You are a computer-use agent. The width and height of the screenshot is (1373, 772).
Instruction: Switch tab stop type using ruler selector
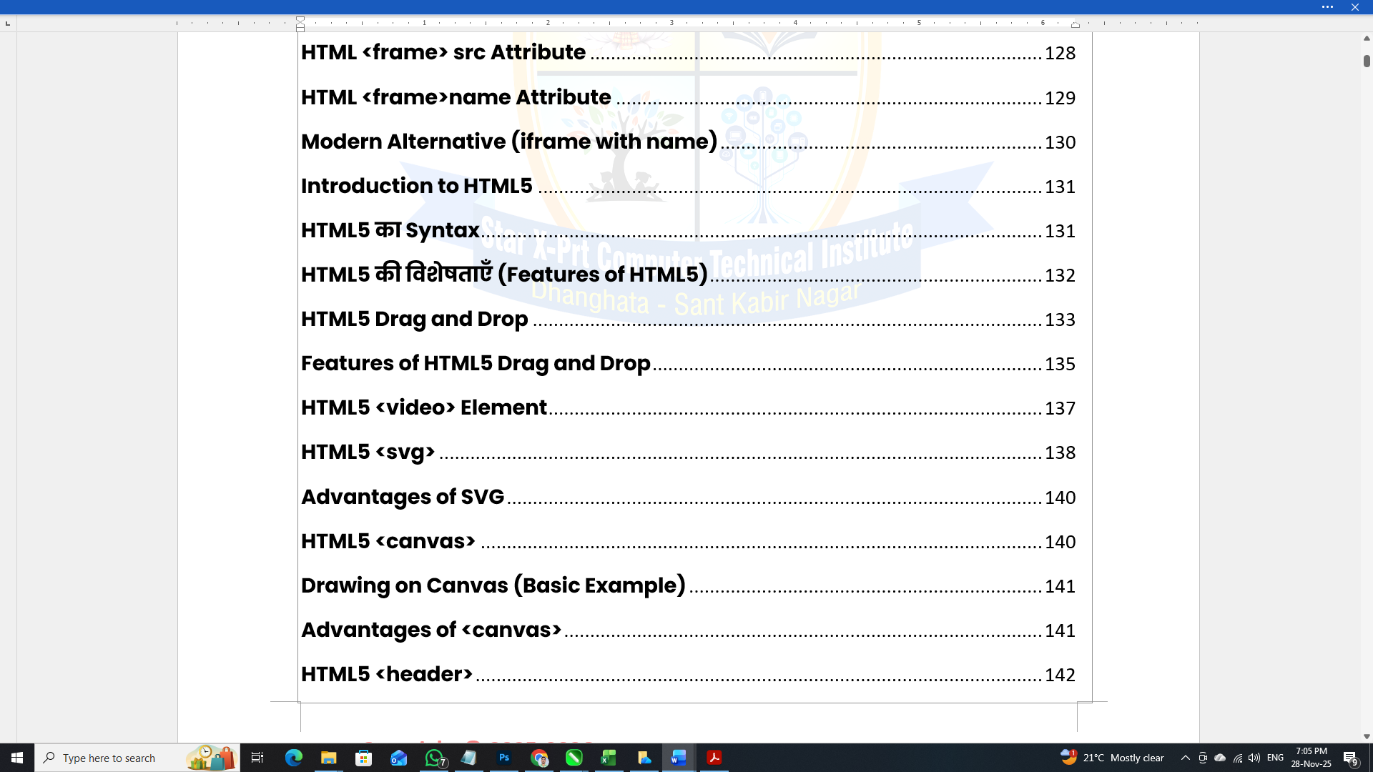click(x=8, y=23)
